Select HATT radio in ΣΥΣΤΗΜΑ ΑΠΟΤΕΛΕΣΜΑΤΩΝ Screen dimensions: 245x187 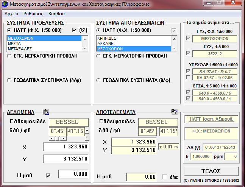(98, 30)
